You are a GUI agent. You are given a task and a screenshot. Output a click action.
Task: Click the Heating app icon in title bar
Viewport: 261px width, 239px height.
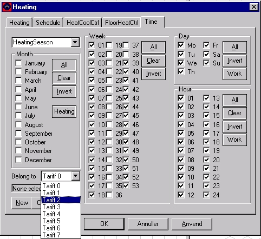point(7,7)
